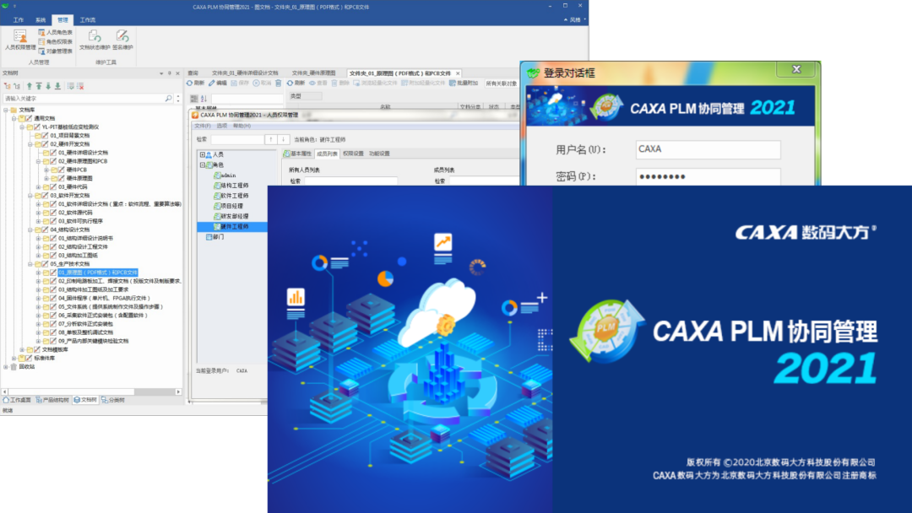Viewport: 912px width, 513px height.
Task: Launch the 文档状态维护 tool
Action: pyautogui.click(x=95, y=40)
